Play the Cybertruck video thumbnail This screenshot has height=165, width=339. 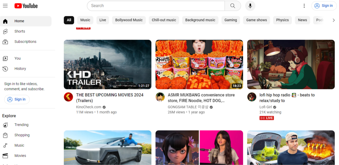[108, 147]
